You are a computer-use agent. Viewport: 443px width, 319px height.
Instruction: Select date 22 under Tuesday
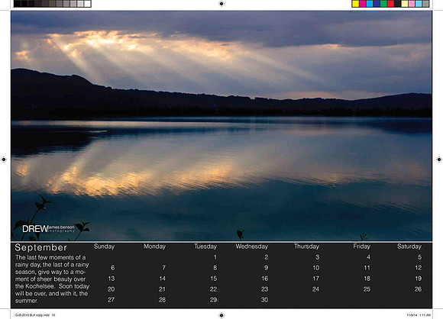pyautogui.click(x=213, y=289)
